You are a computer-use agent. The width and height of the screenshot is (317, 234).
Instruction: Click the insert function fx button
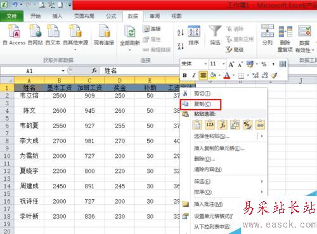click(x=94, y=70)
